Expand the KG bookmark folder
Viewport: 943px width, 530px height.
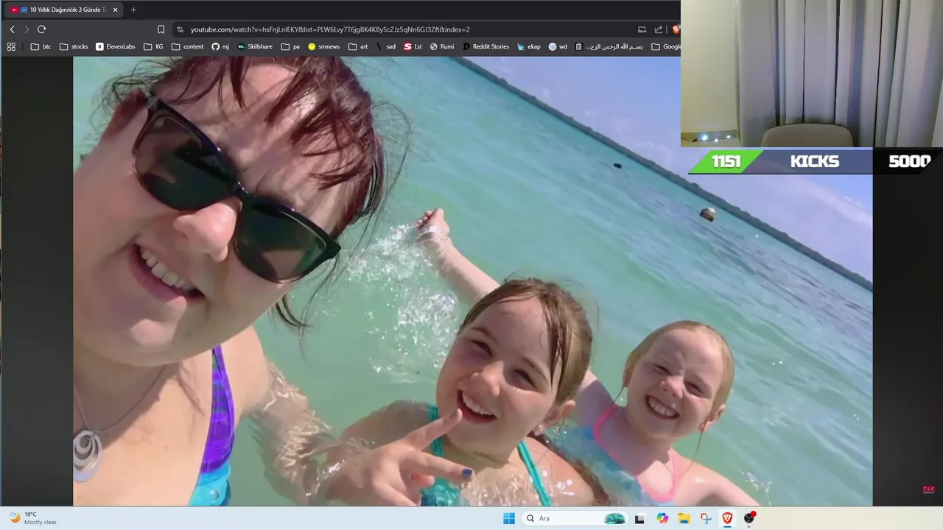(154, 46)
